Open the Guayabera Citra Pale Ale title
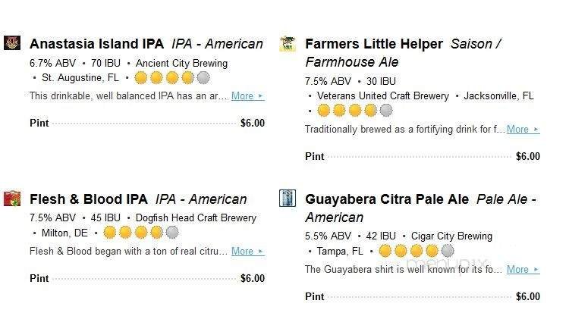This screenshot has width=569, height=316. point(387,200)
